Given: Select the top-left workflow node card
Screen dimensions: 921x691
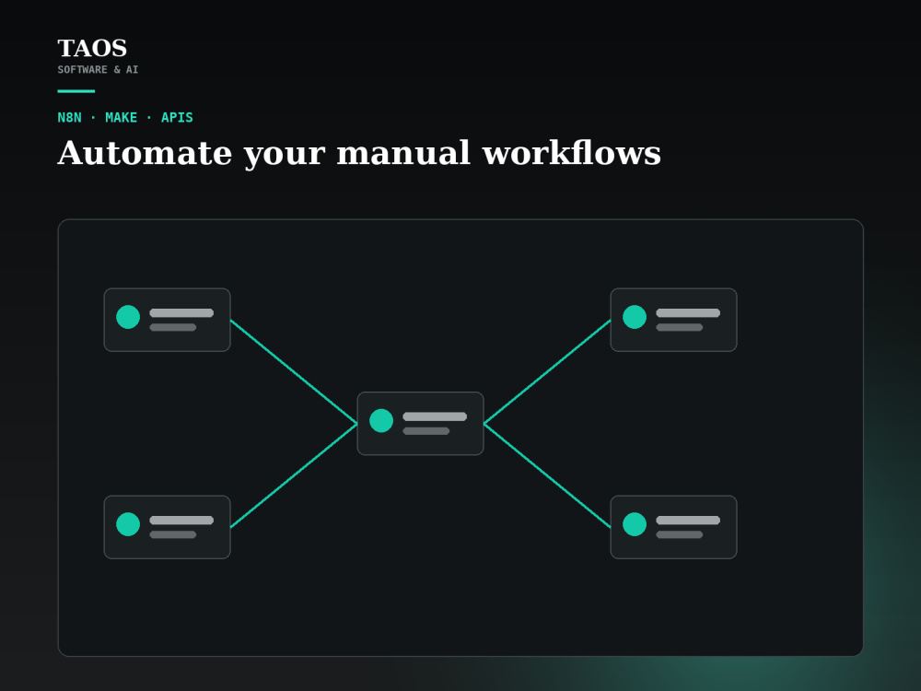Looking at the screenshot, I should pos(168,320).
